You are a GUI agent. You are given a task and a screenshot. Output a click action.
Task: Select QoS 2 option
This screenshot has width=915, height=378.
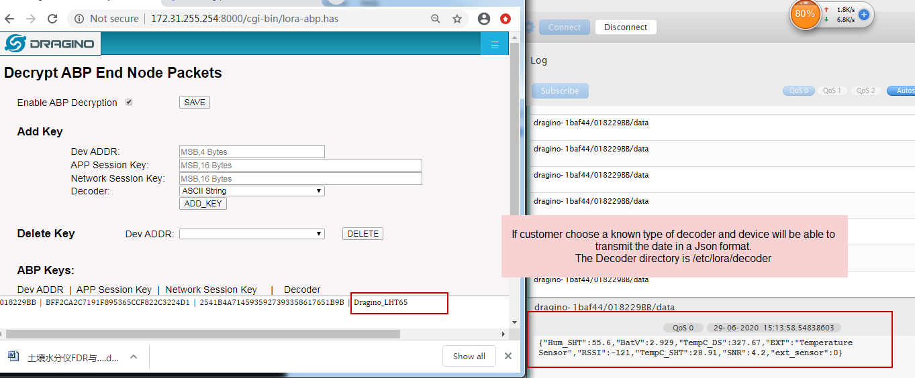click(x=866, y=90)
